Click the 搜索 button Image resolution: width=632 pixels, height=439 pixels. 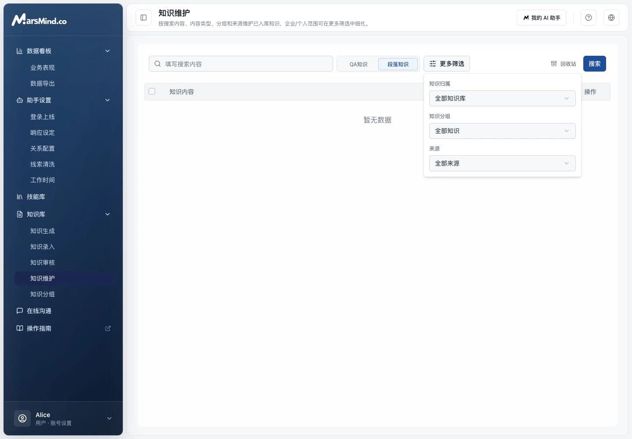coord(595,64)
